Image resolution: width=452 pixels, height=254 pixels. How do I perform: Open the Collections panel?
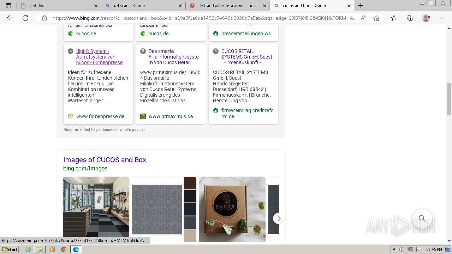[410, 18]
